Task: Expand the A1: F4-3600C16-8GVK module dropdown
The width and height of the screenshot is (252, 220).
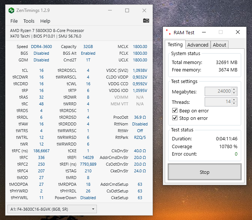Action: pos(52,209)
